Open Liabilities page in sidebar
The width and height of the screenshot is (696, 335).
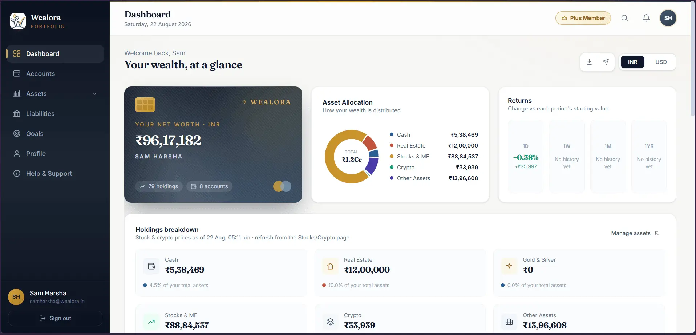coord(55,114)
